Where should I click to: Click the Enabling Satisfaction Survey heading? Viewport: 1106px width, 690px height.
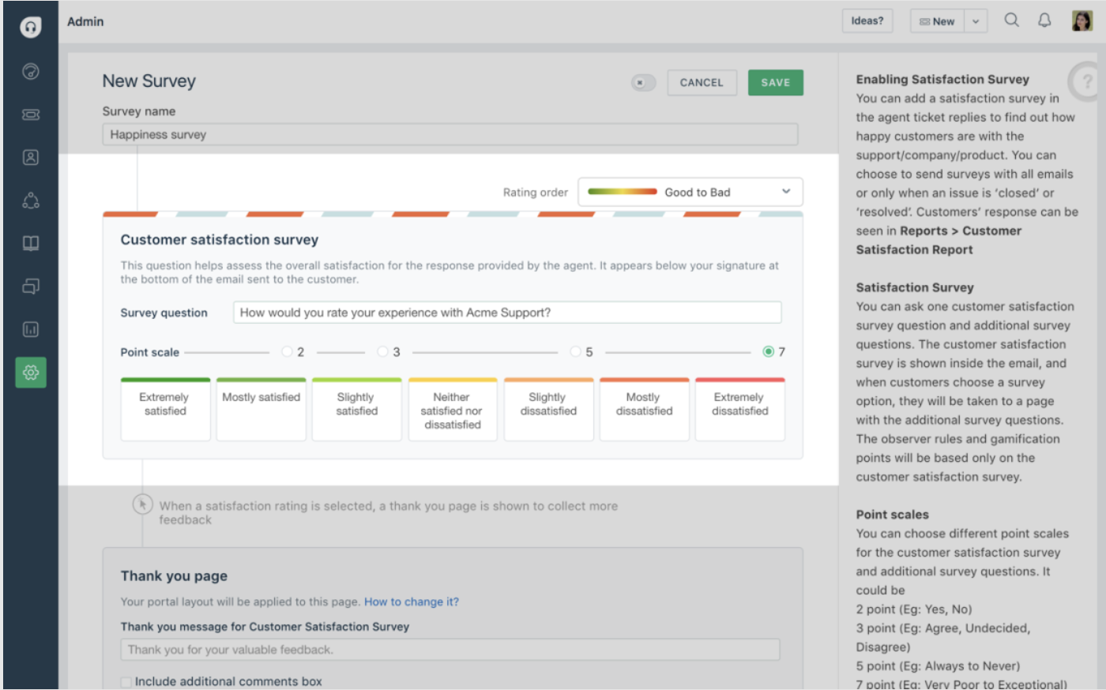click(942, 79)
